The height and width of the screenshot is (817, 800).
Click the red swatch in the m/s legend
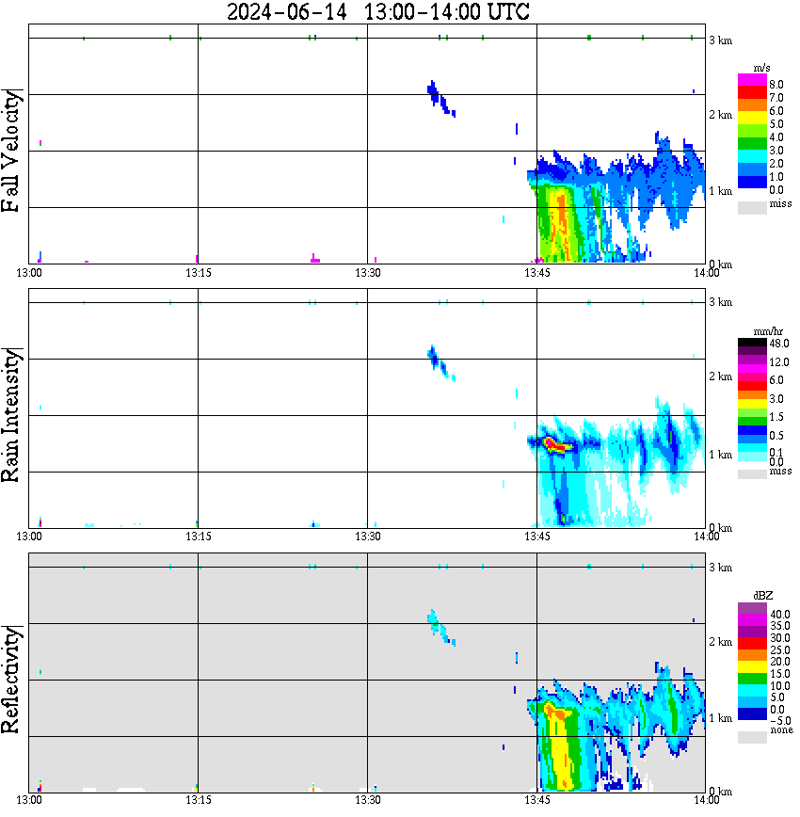[752, 93]
